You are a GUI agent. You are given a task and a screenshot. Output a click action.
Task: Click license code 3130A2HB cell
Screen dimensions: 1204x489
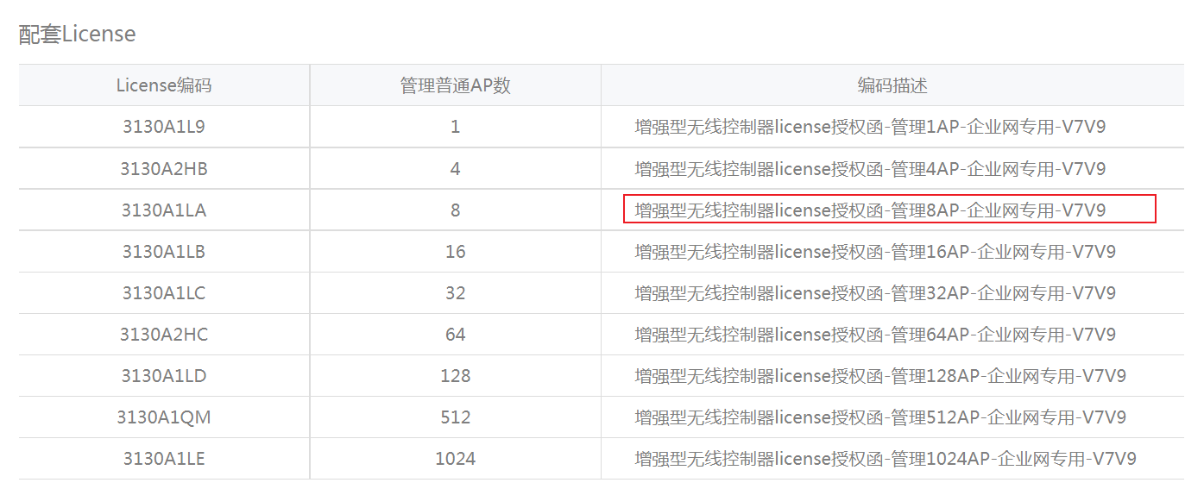click(164, 168)
